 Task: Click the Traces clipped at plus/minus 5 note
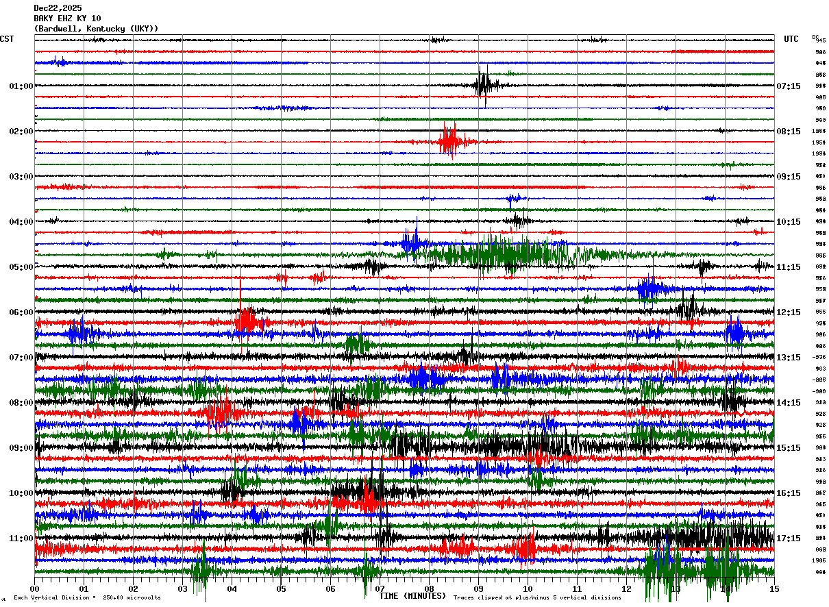pos(537,598)
